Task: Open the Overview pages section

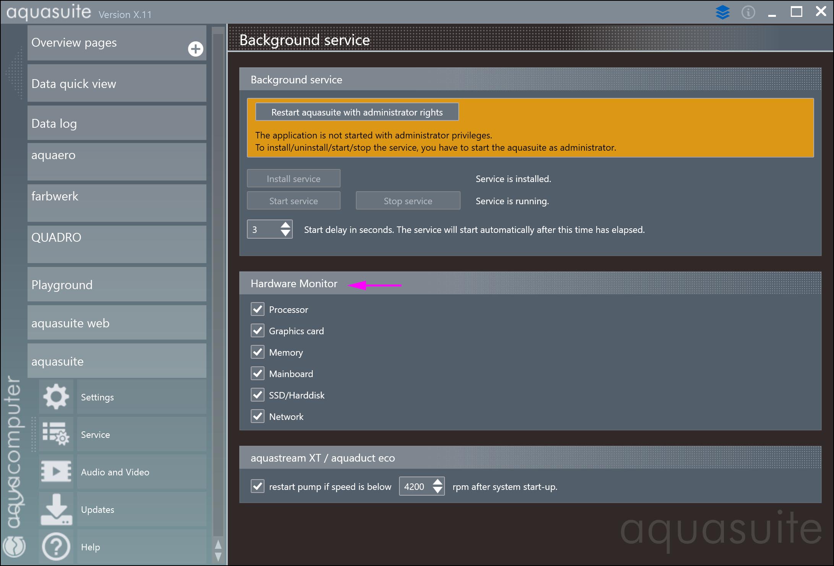Action: click(117, 43)
